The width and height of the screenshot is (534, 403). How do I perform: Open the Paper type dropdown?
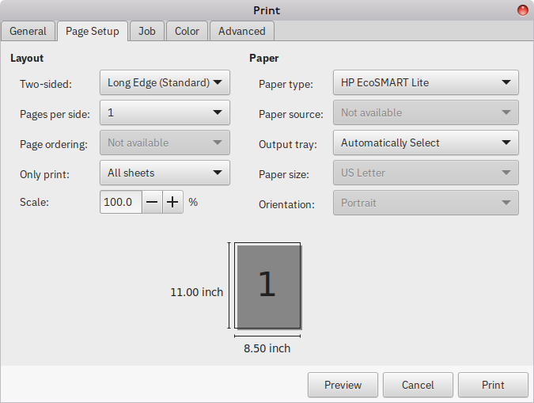coord(426,82)
